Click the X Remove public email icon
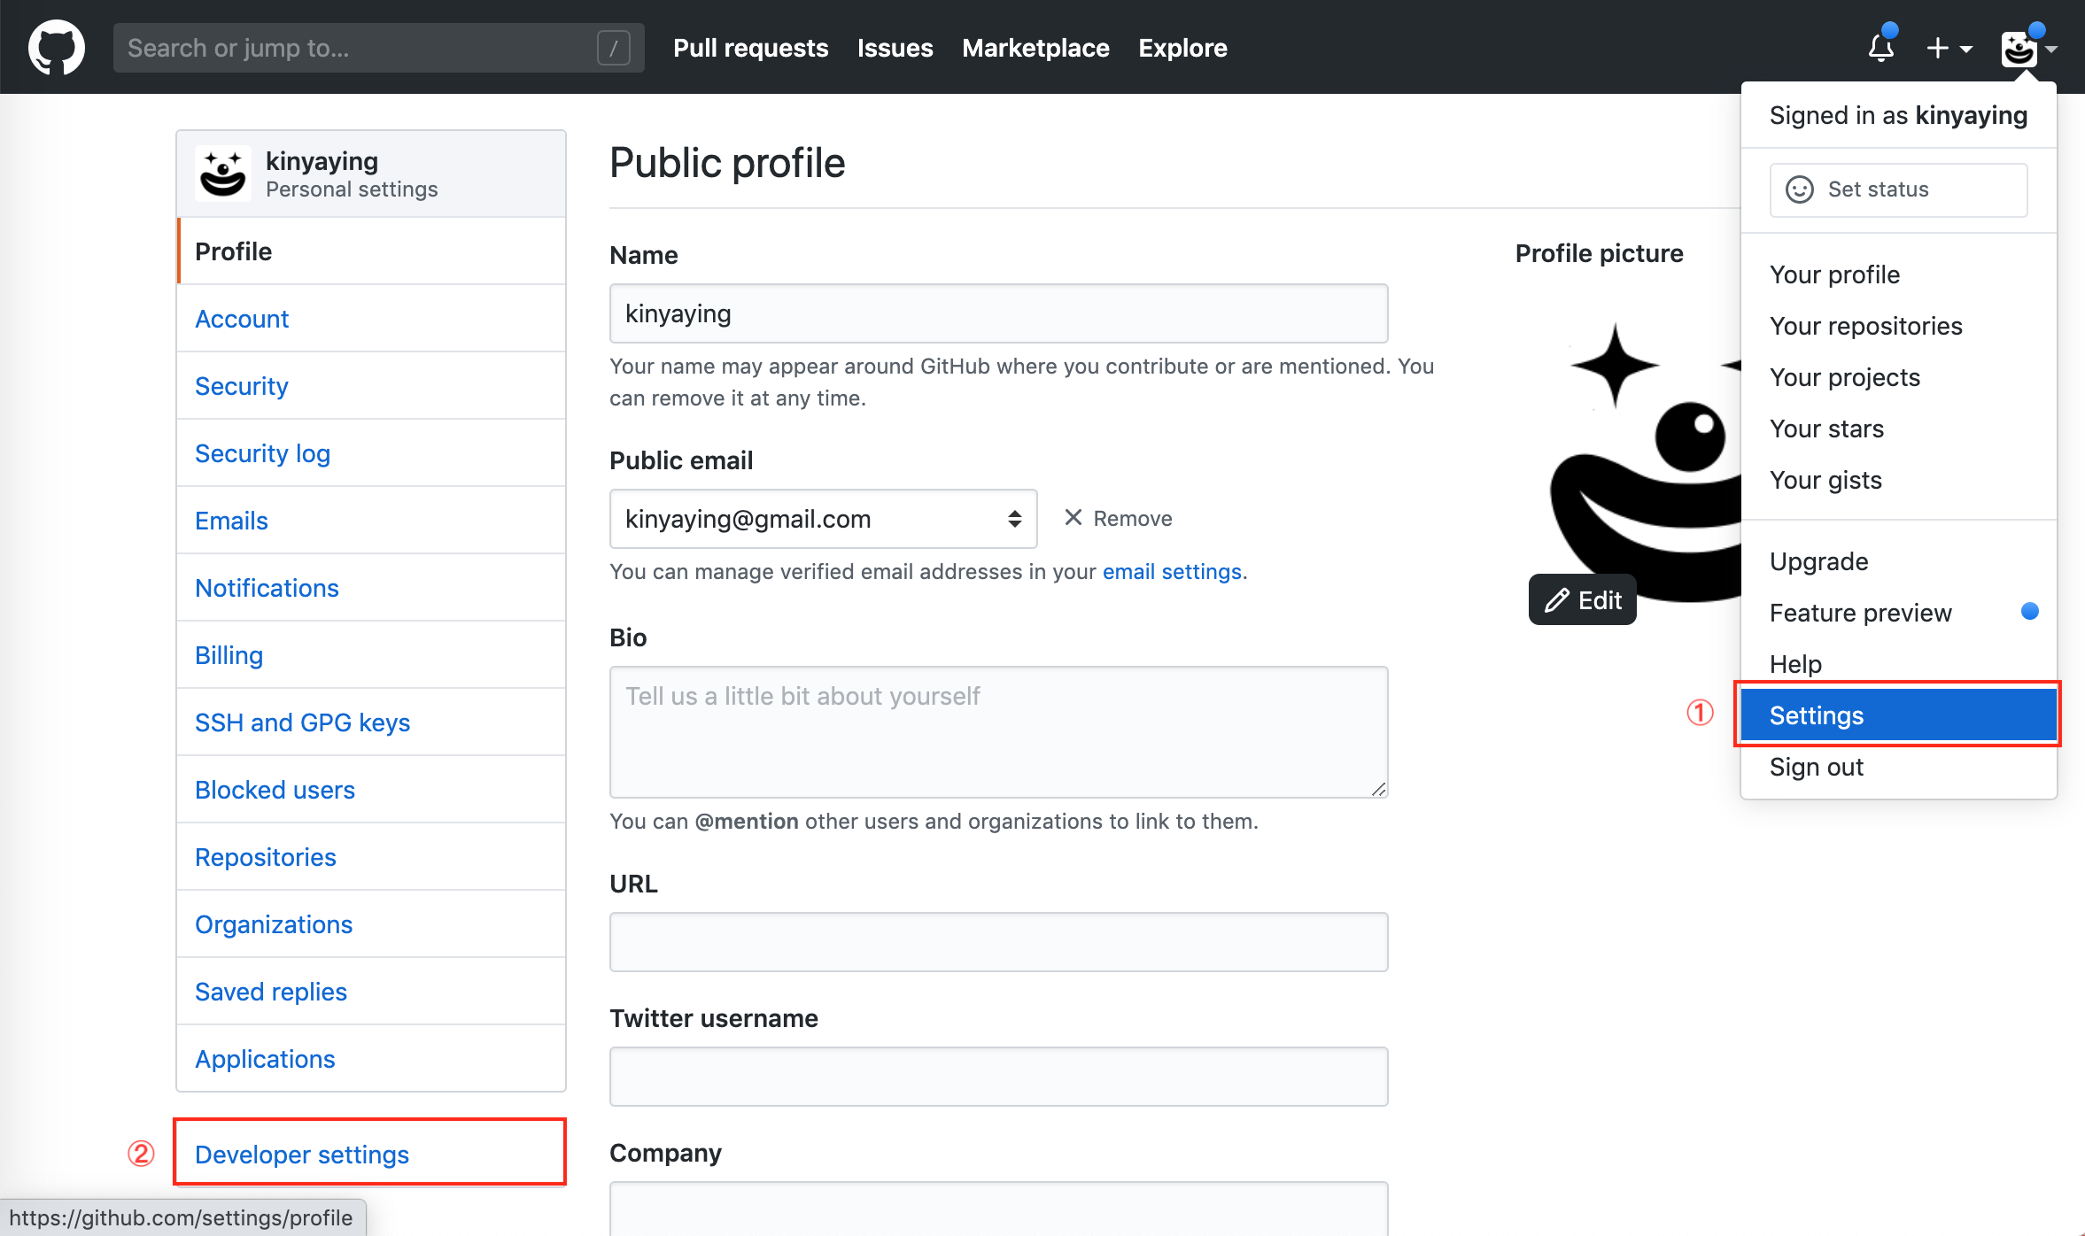This screenshot has width=2085, height=1236. [x=1073, y=518]
